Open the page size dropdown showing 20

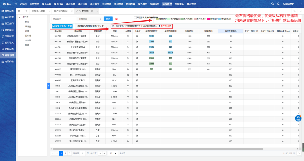coord(113,153)
